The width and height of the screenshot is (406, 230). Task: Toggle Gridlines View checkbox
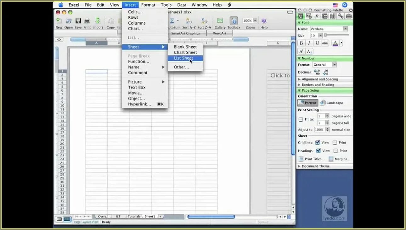tap(318, 142)
